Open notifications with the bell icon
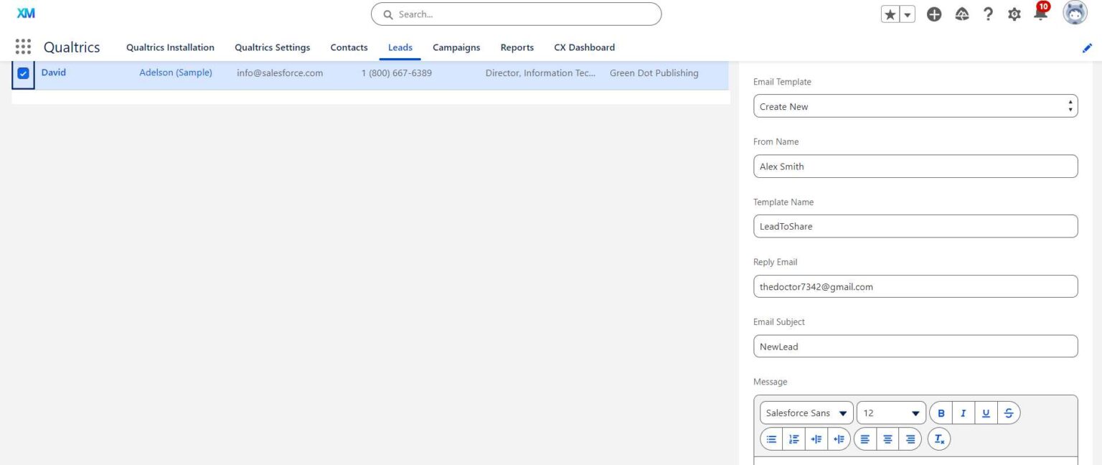 tap(1040, 14)
